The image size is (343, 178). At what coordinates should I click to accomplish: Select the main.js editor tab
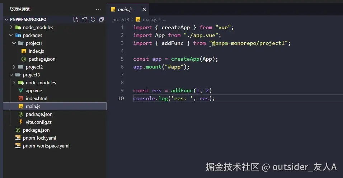(x=128, y=9)
